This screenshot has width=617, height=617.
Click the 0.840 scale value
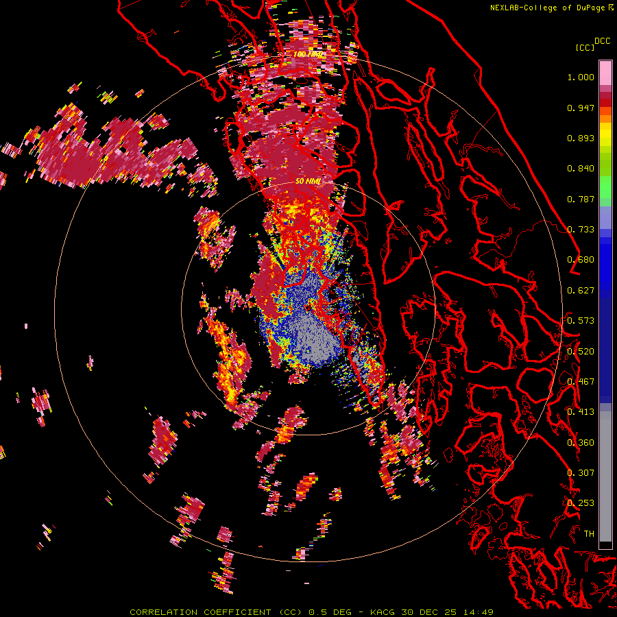tap(581, 169)
